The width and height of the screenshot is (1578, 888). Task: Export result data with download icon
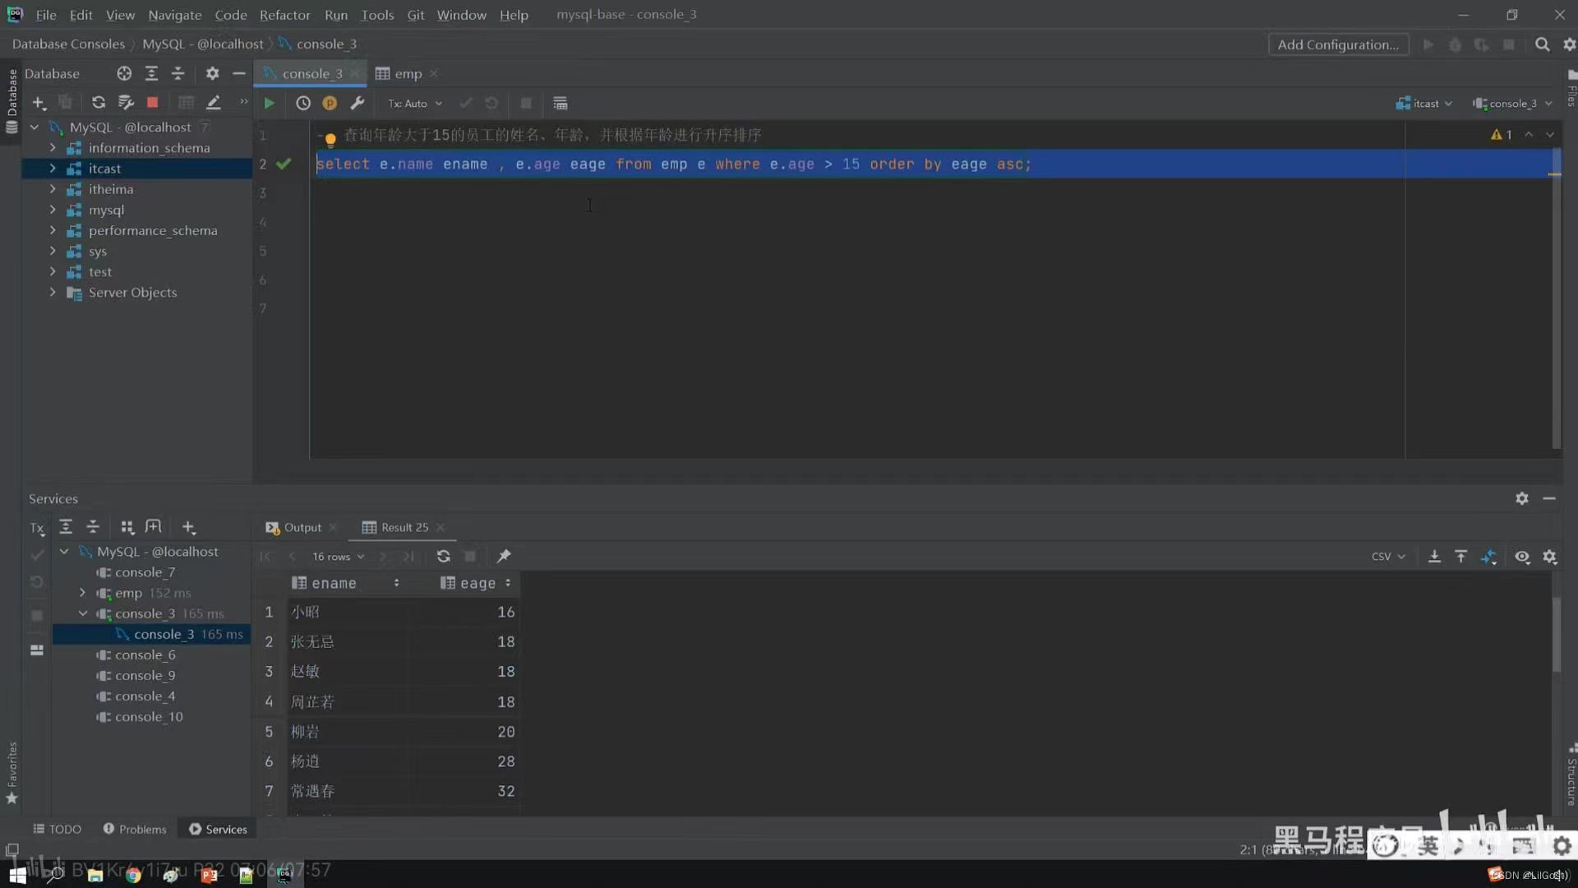[1434, 557]
